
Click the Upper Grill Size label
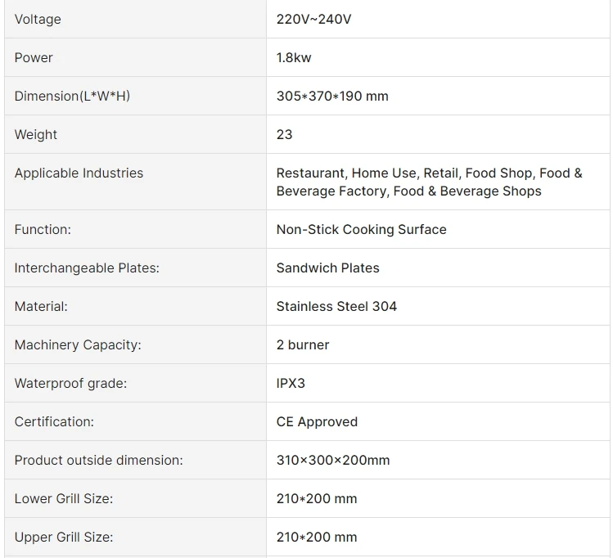[64, 537]
